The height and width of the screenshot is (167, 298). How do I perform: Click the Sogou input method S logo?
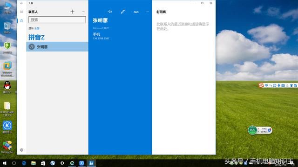pyautogui.click(x=261, y=85)
